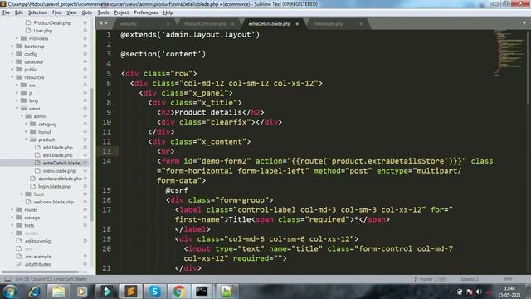Open Google Chrome from the taskbar
The height and width of the screenshot is (299, 531).
coord(179,292)
